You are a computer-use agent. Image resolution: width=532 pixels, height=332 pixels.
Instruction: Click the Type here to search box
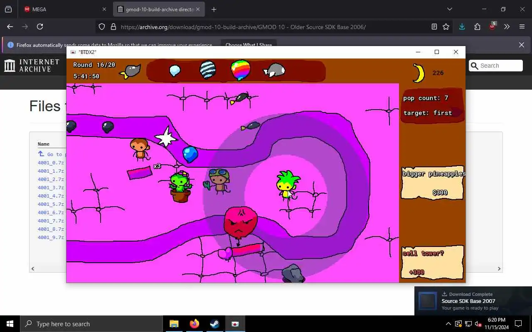(91, 324)
